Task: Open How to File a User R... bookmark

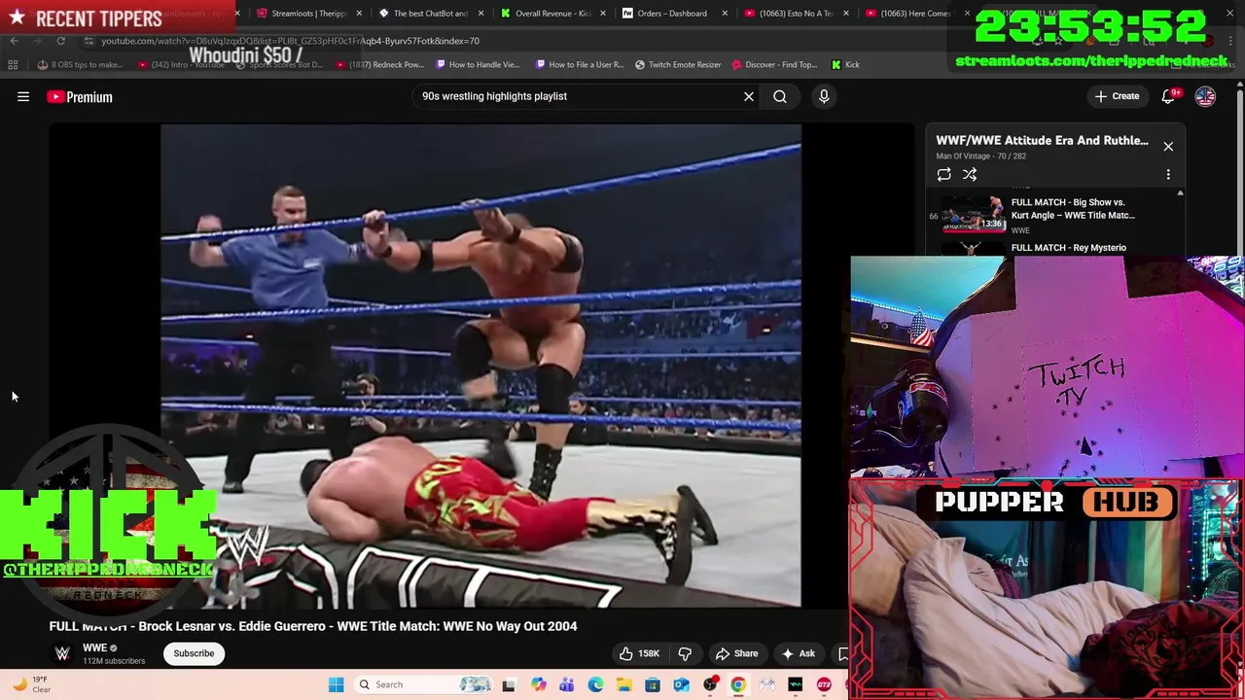Action: tap(580, 65)
